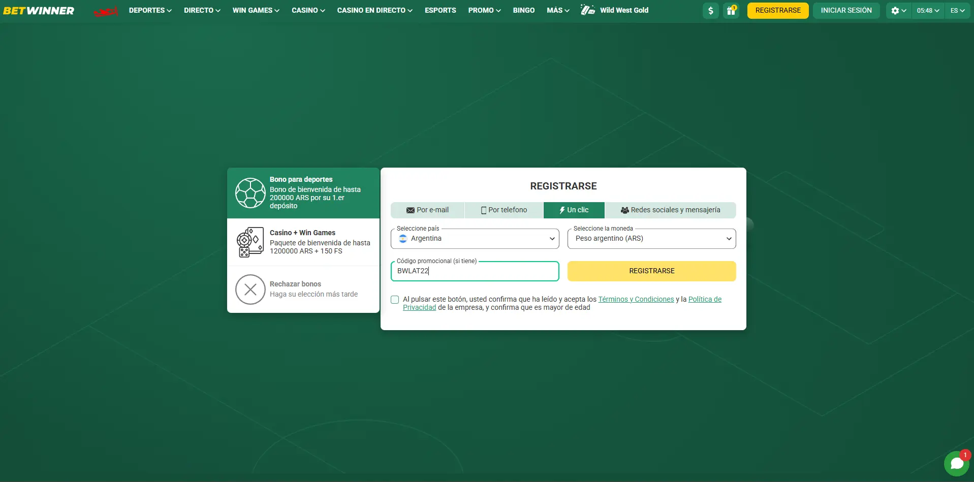Open Política de Privacidad link

(x=705, y=300)
